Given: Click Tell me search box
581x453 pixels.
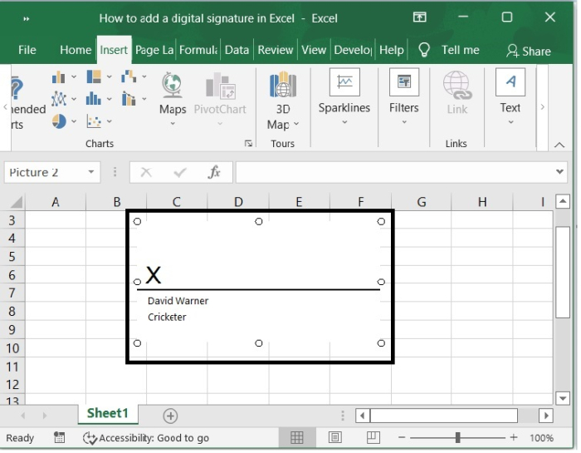Looking at the screenshot, I should tap(460, 50).
